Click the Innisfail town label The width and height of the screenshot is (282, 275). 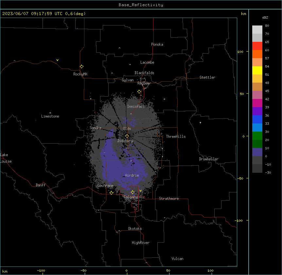point(136,106)
